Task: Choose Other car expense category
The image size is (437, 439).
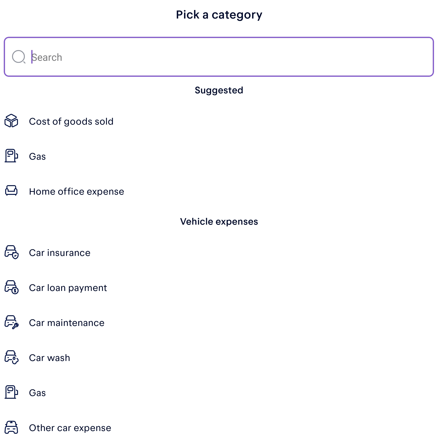Action: 70,428
